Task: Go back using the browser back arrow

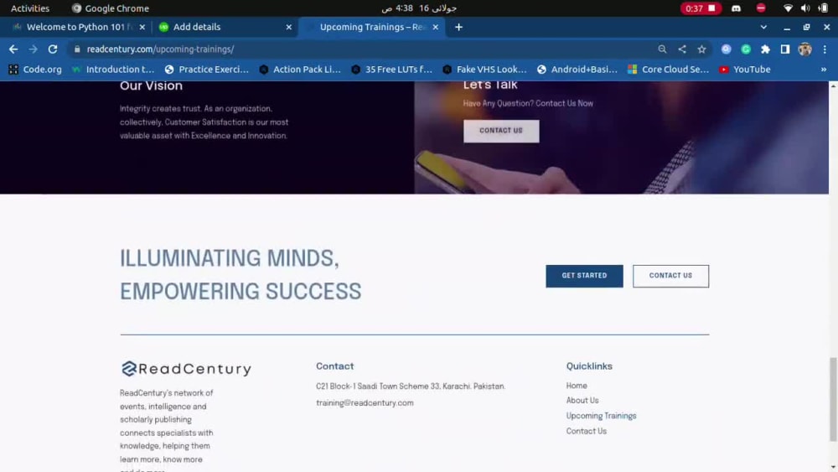Action: click(13, 49)
